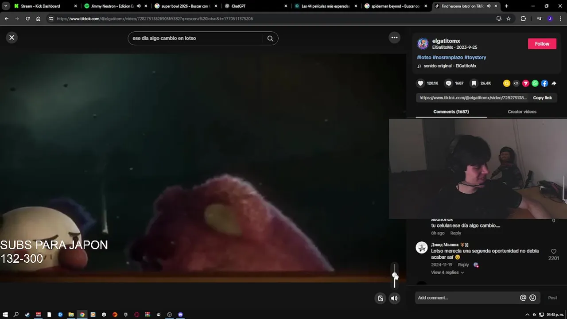Close the TikTok video viewer with X

tap(12, 38)
